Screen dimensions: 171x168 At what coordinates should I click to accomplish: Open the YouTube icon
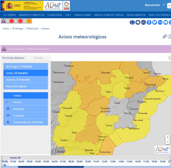point(166,22)
